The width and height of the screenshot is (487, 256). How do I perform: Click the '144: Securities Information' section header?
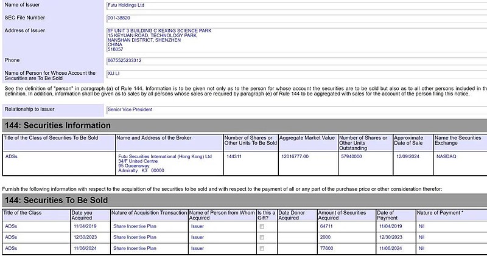[x=245, y=125]
